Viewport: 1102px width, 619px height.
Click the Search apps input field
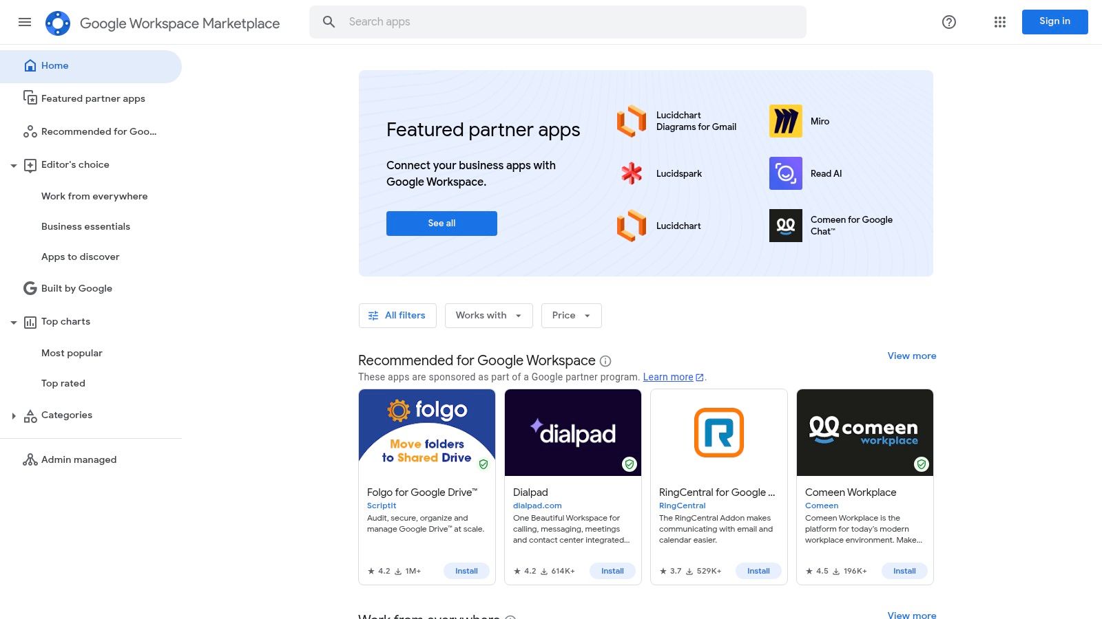tap(558, 22)
